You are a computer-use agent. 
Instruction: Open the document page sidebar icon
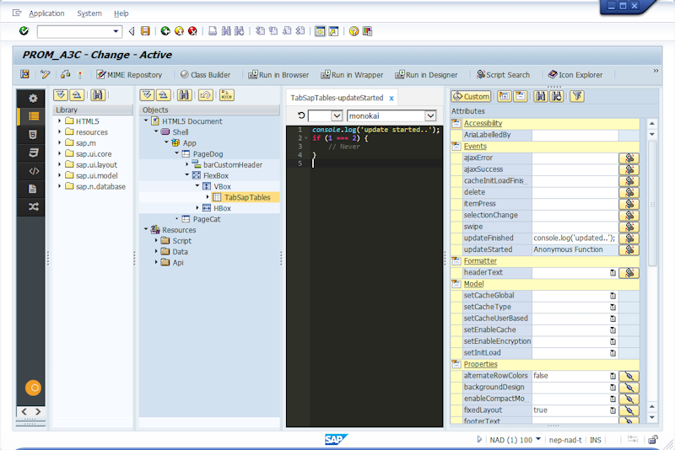click(32, 189)
